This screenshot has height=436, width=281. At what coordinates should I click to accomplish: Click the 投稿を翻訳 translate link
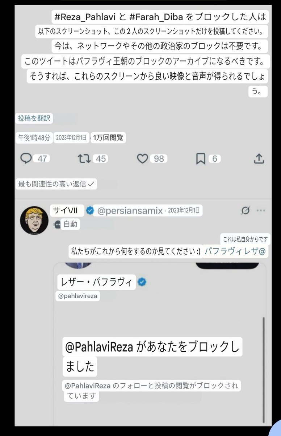[34, 118]
